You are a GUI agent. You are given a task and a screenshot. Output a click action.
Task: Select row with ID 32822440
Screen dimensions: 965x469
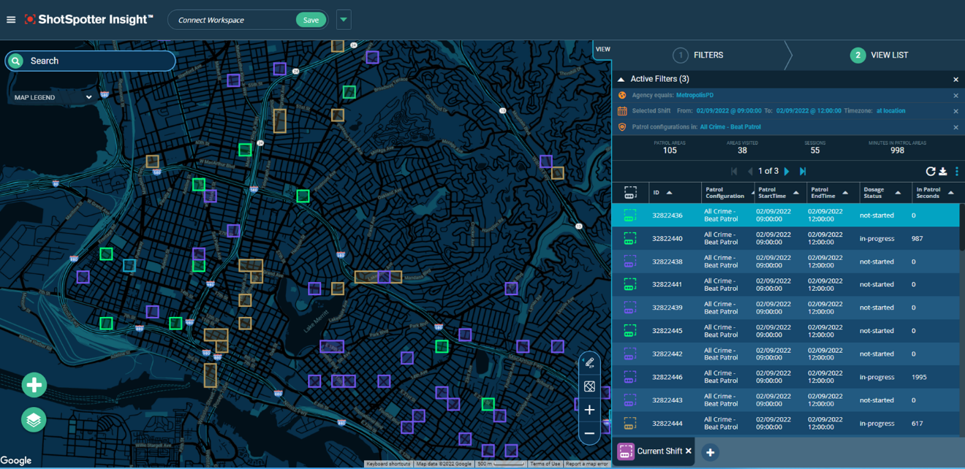pos(786,239)
